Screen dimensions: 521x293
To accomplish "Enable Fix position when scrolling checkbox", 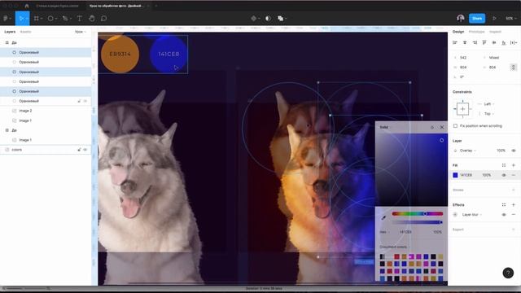I will (x=455, y=126).
